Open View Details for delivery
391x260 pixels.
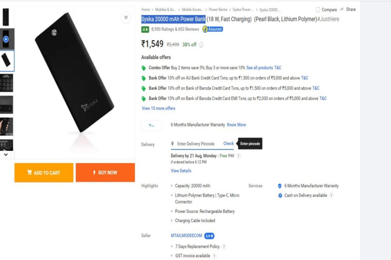pos(181,171)
